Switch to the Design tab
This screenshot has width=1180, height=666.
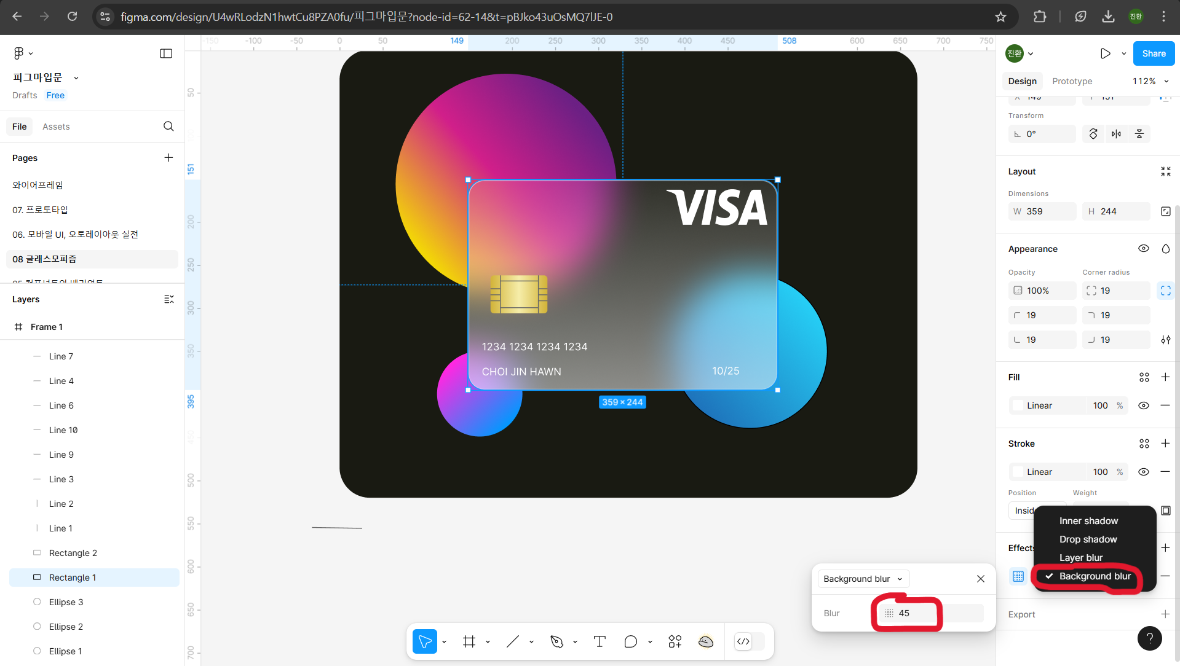pos(1023,81)
